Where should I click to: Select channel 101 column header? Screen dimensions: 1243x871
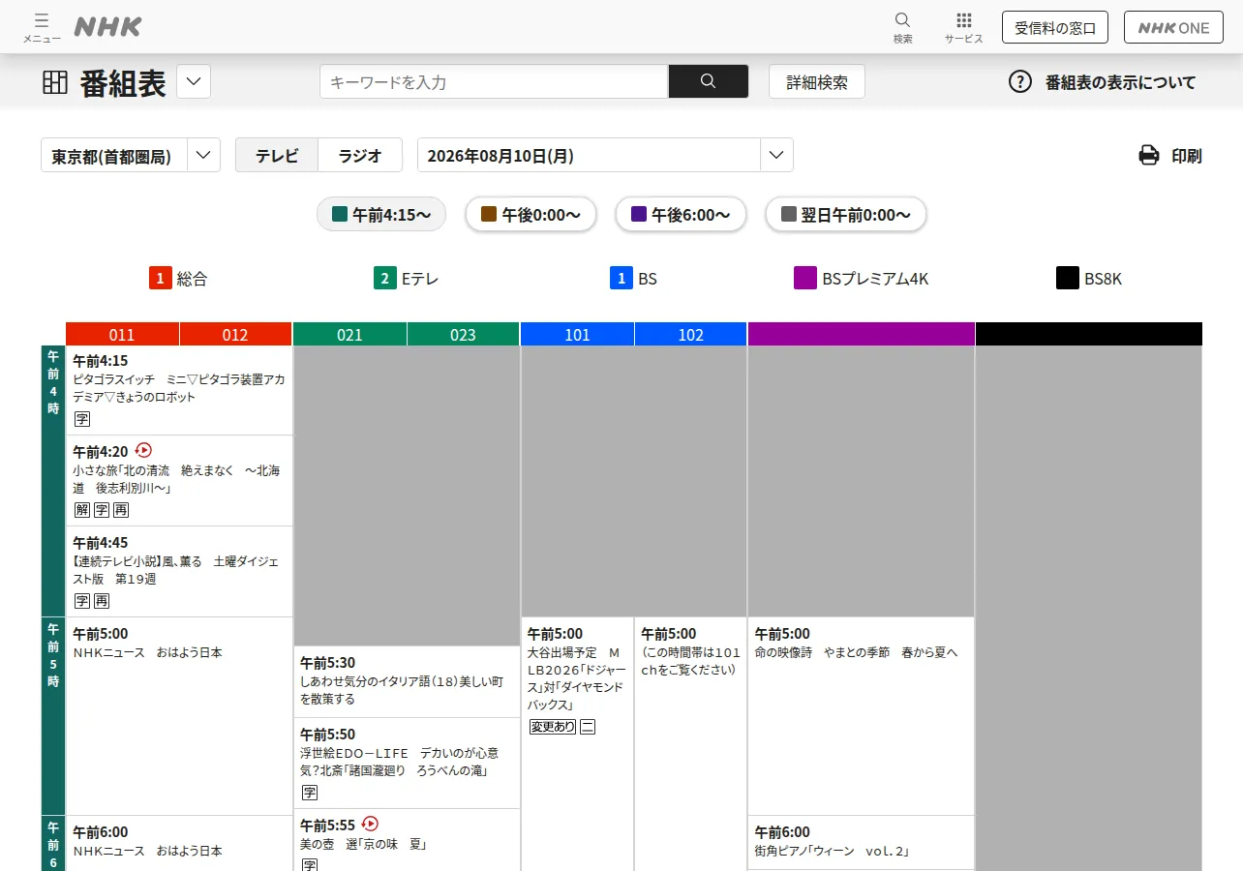pos(577,334)
